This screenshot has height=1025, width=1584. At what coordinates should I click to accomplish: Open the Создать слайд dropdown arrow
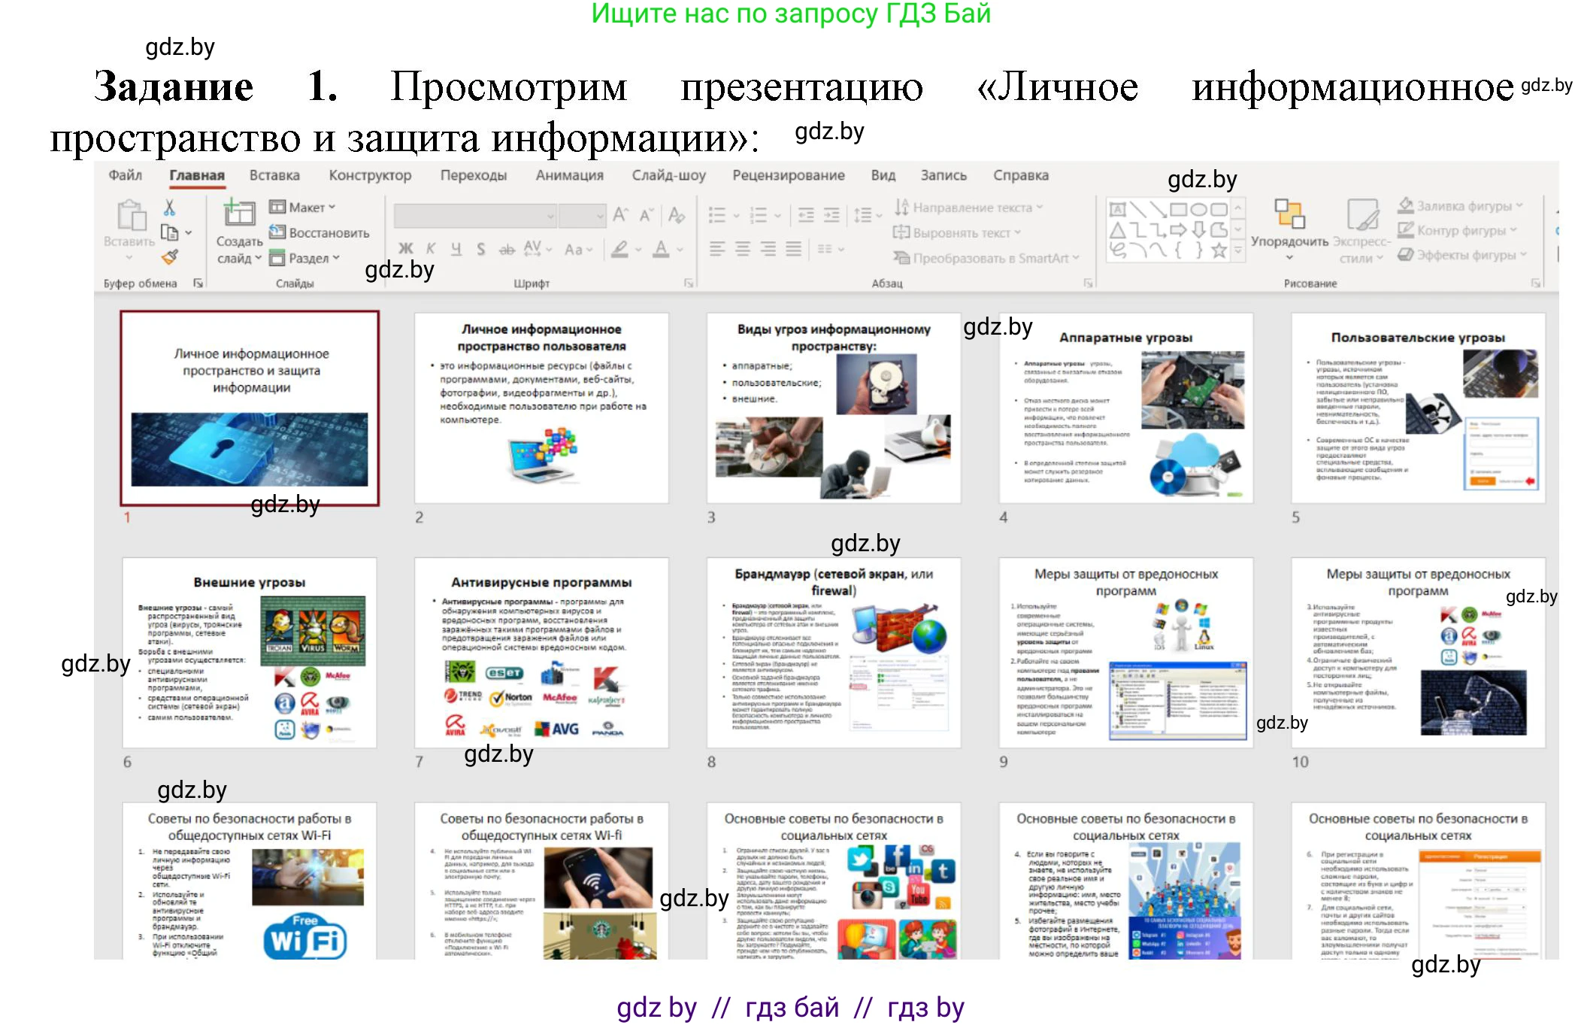point(258,259)
